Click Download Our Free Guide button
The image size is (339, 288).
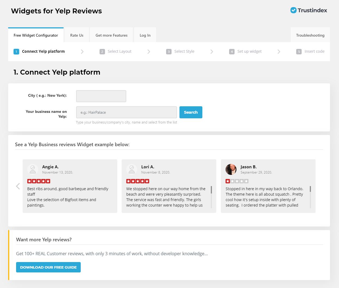[48, 267]
